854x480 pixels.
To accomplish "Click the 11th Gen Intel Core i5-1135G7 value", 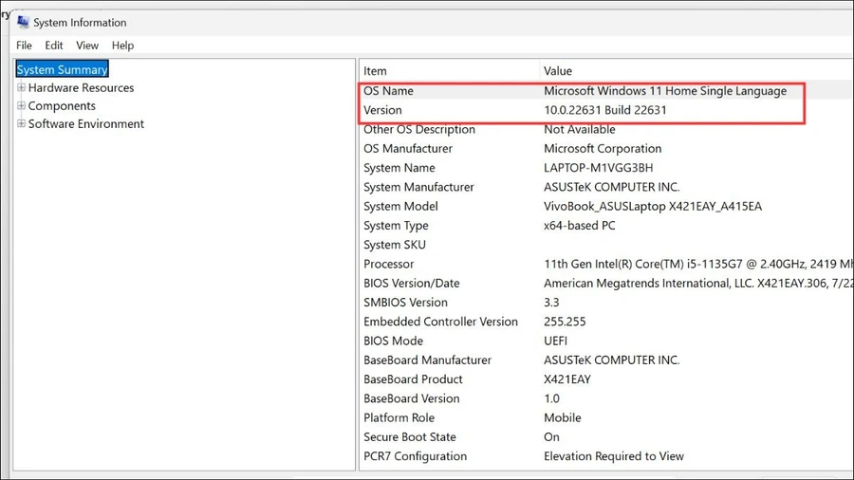I will (698, 264).
